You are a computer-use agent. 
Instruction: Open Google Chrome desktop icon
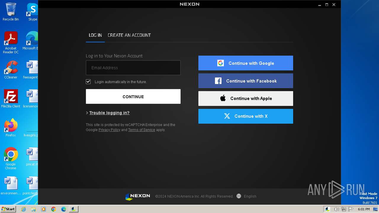click(11, 159)
